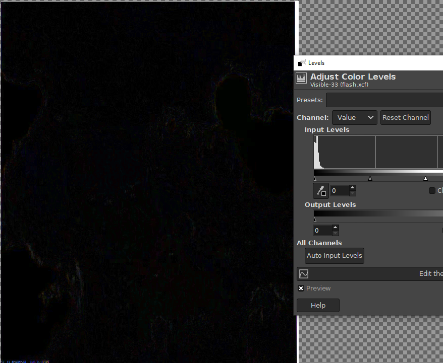Click the black point eyedropper icon

click(321, 191)
